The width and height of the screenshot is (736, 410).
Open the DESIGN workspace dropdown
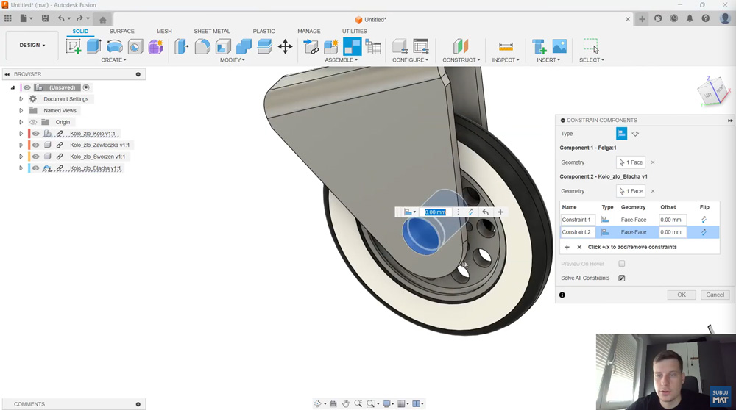point(32,46)
